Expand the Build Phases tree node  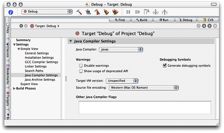pyautogui.click(x=14, y=89)
